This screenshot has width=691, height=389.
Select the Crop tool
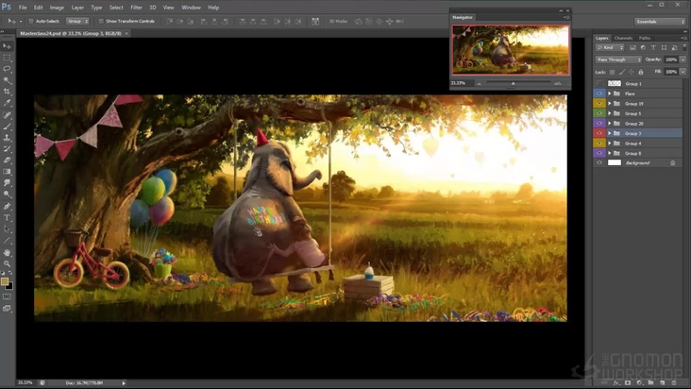coord(7,92)
